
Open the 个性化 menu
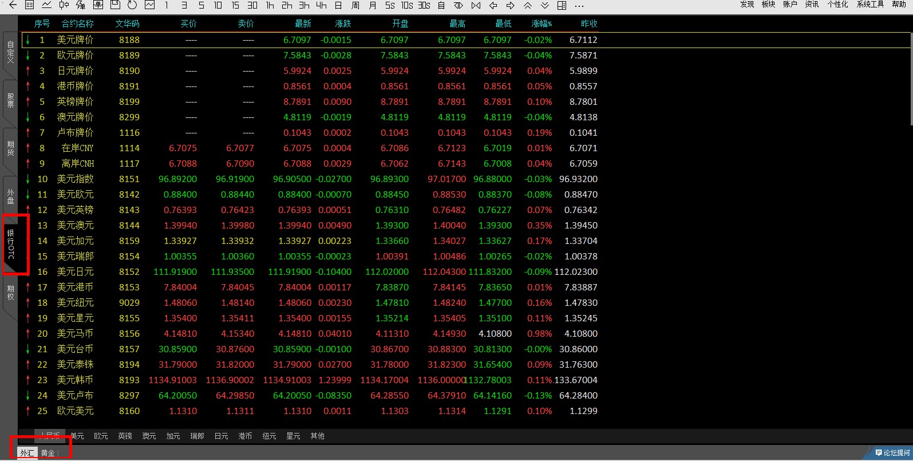(x=838, y=4)
